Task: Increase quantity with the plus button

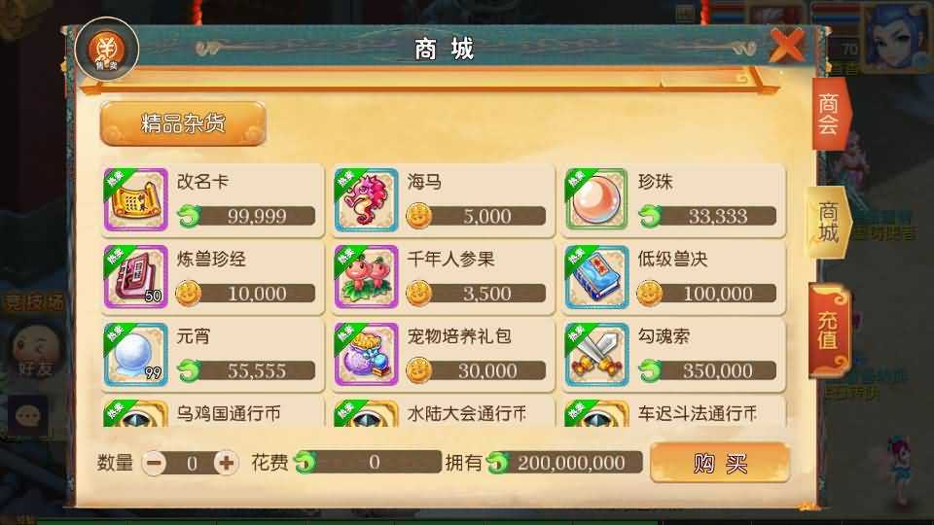Action: coord(227,463)
